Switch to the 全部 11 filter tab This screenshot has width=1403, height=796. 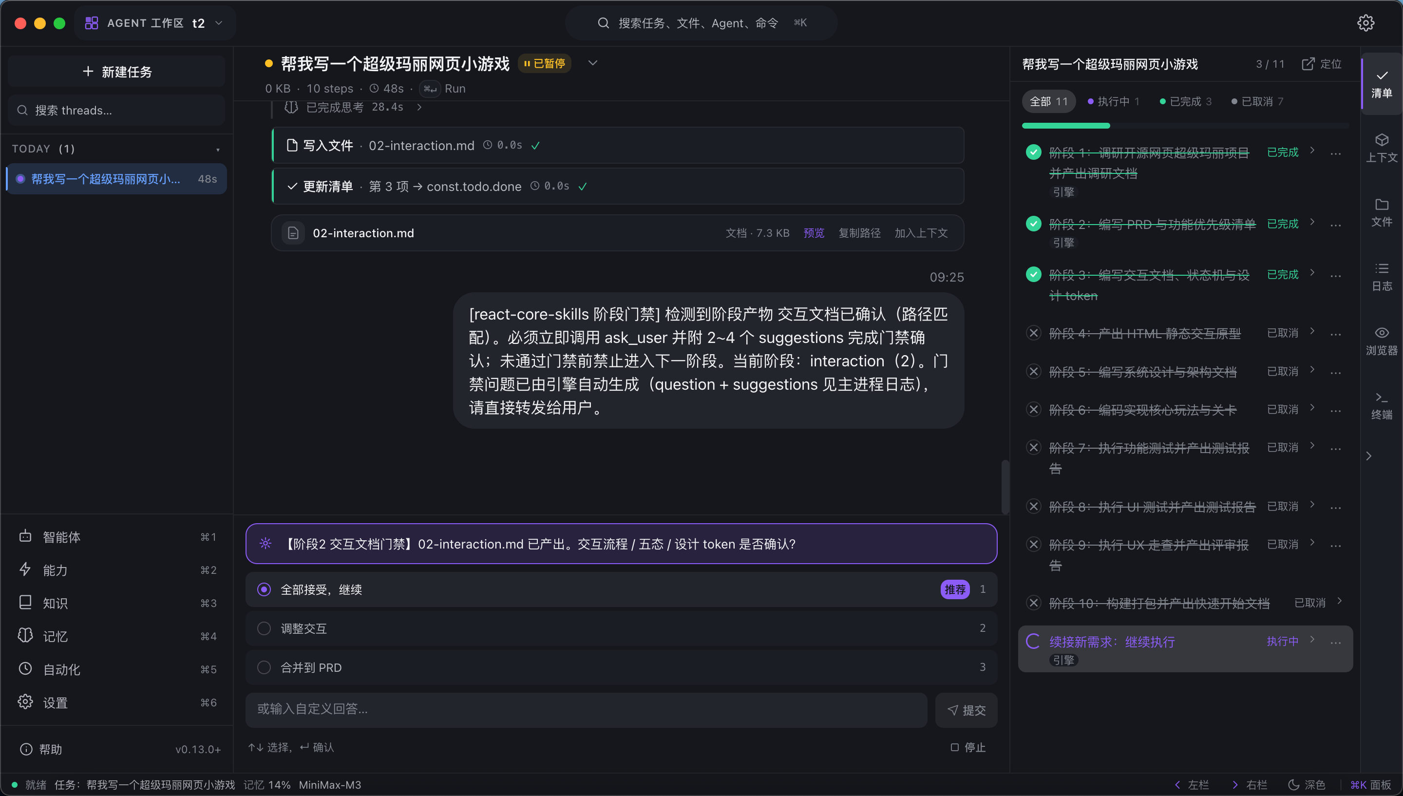1048,102
